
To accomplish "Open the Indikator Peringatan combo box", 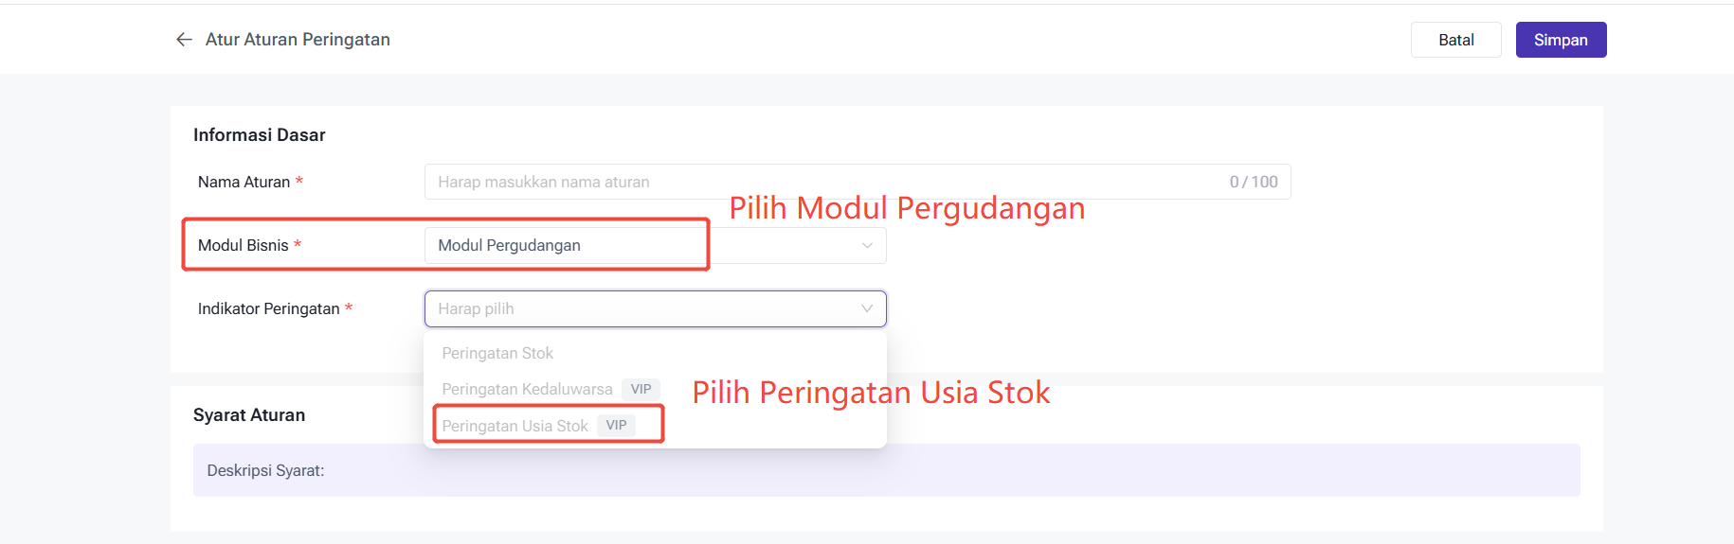I will tap(644, 309).
